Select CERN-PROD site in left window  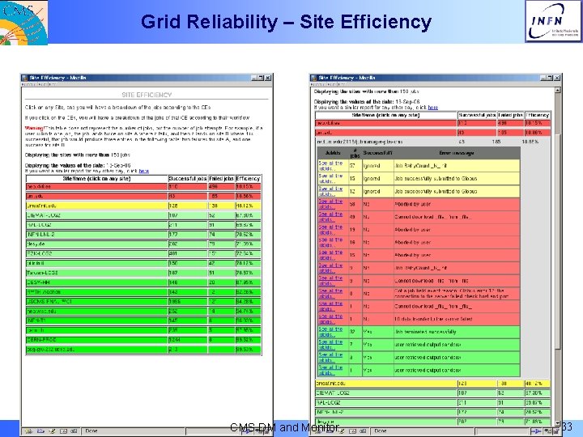point(96,340)
